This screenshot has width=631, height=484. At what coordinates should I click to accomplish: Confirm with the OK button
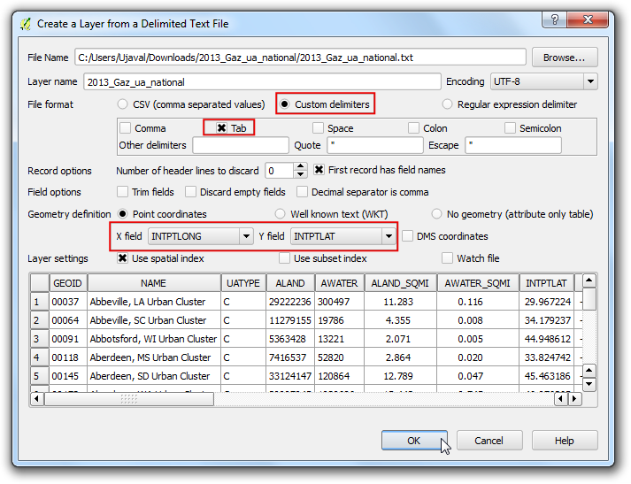[414, 441]
